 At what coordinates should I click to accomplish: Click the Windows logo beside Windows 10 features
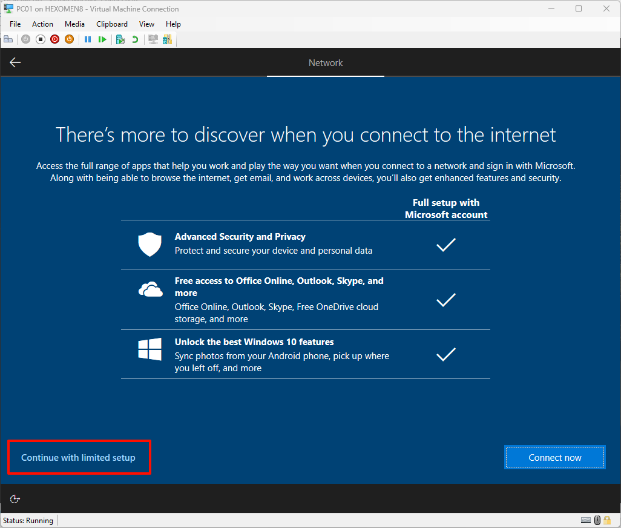[149, 349]
